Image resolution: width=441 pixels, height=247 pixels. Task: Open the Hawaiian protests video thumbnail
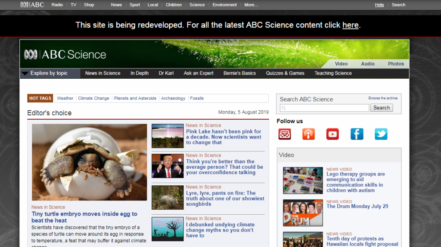(303, 239)
